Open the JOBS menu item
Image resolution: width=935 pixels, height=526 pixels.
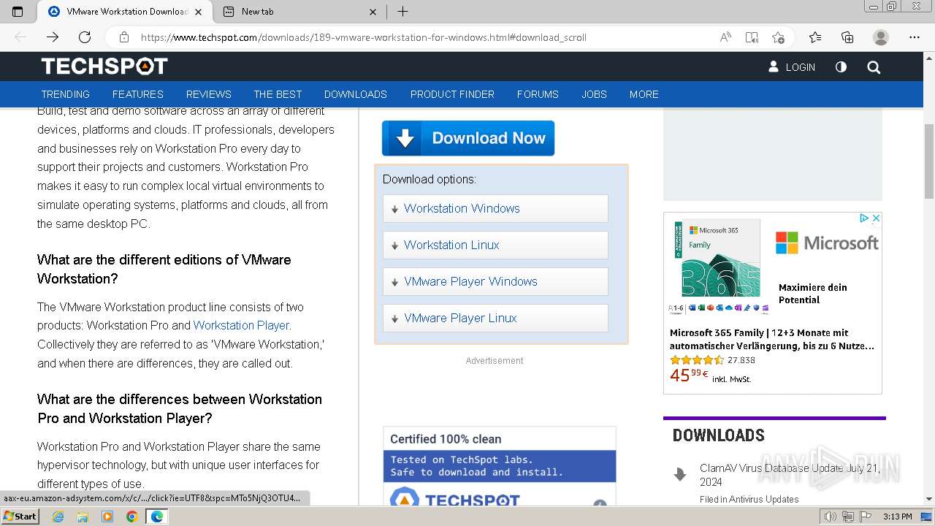[x=594, y=94]
